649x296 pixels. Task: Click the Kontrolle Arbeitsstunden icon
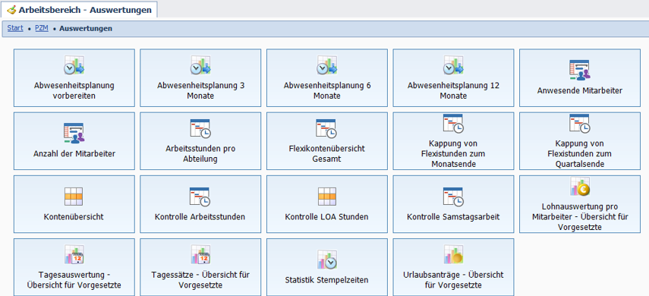(200, 197)
